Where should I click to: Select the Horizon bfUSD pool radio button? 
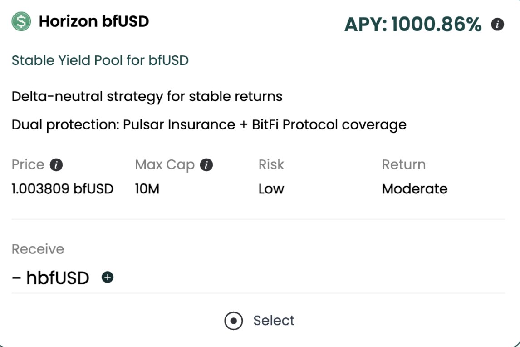[x=234, y=321]
